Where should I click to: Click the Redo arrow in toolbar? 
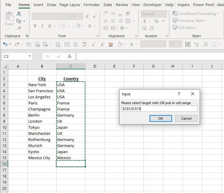point(17,44)
